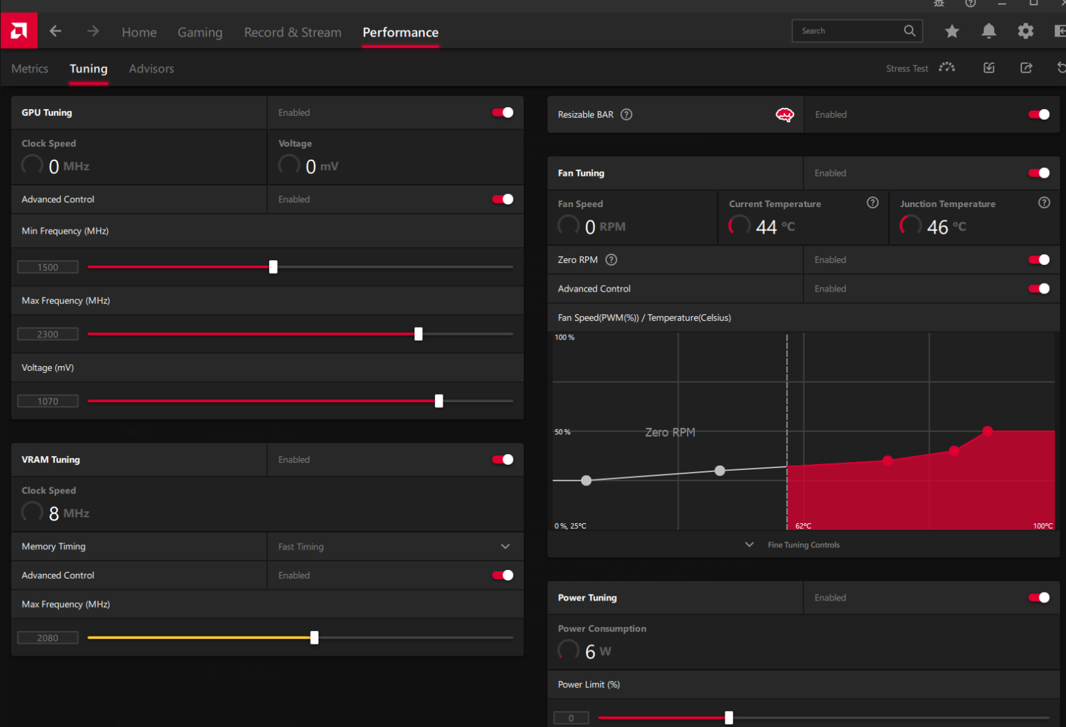Disable the Resizable BAR toggle
1066x727 pixels.
pos(1039,115)
